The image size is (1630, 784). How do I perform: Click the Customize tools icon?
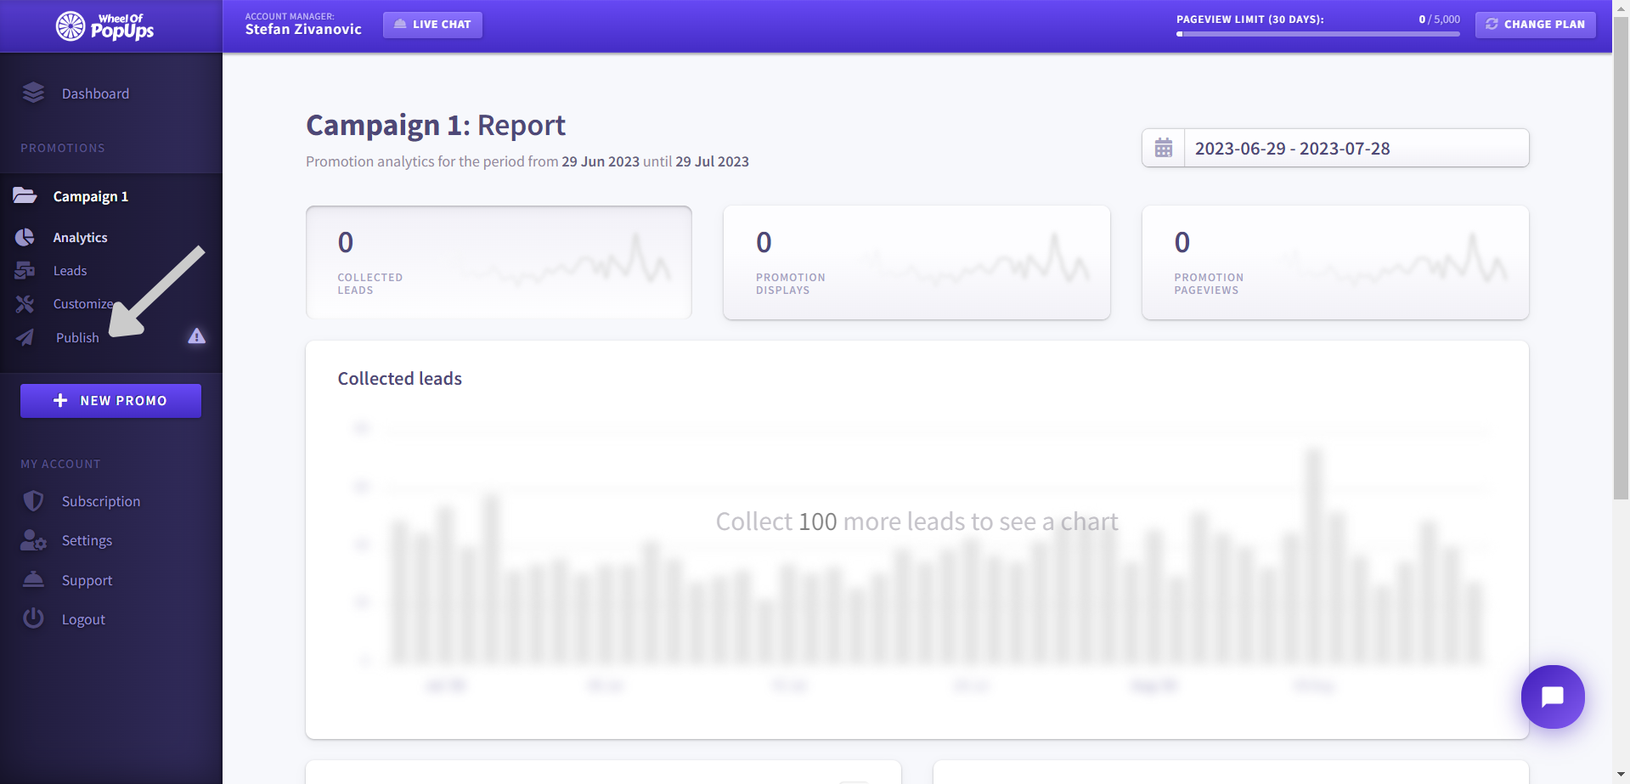click(25, 303)
